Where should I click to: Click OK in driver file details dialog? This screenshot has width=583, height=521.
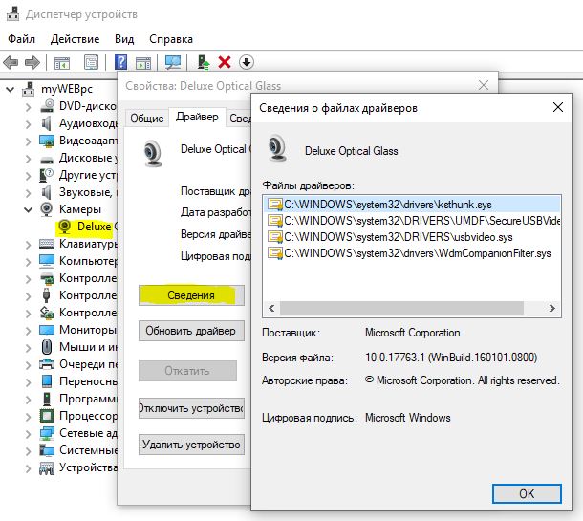point(527,494)
